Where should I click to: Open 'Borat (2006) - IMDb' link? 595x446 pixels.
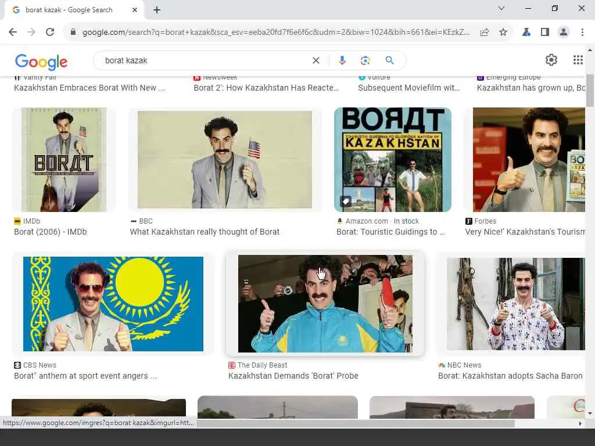(51, 232)
